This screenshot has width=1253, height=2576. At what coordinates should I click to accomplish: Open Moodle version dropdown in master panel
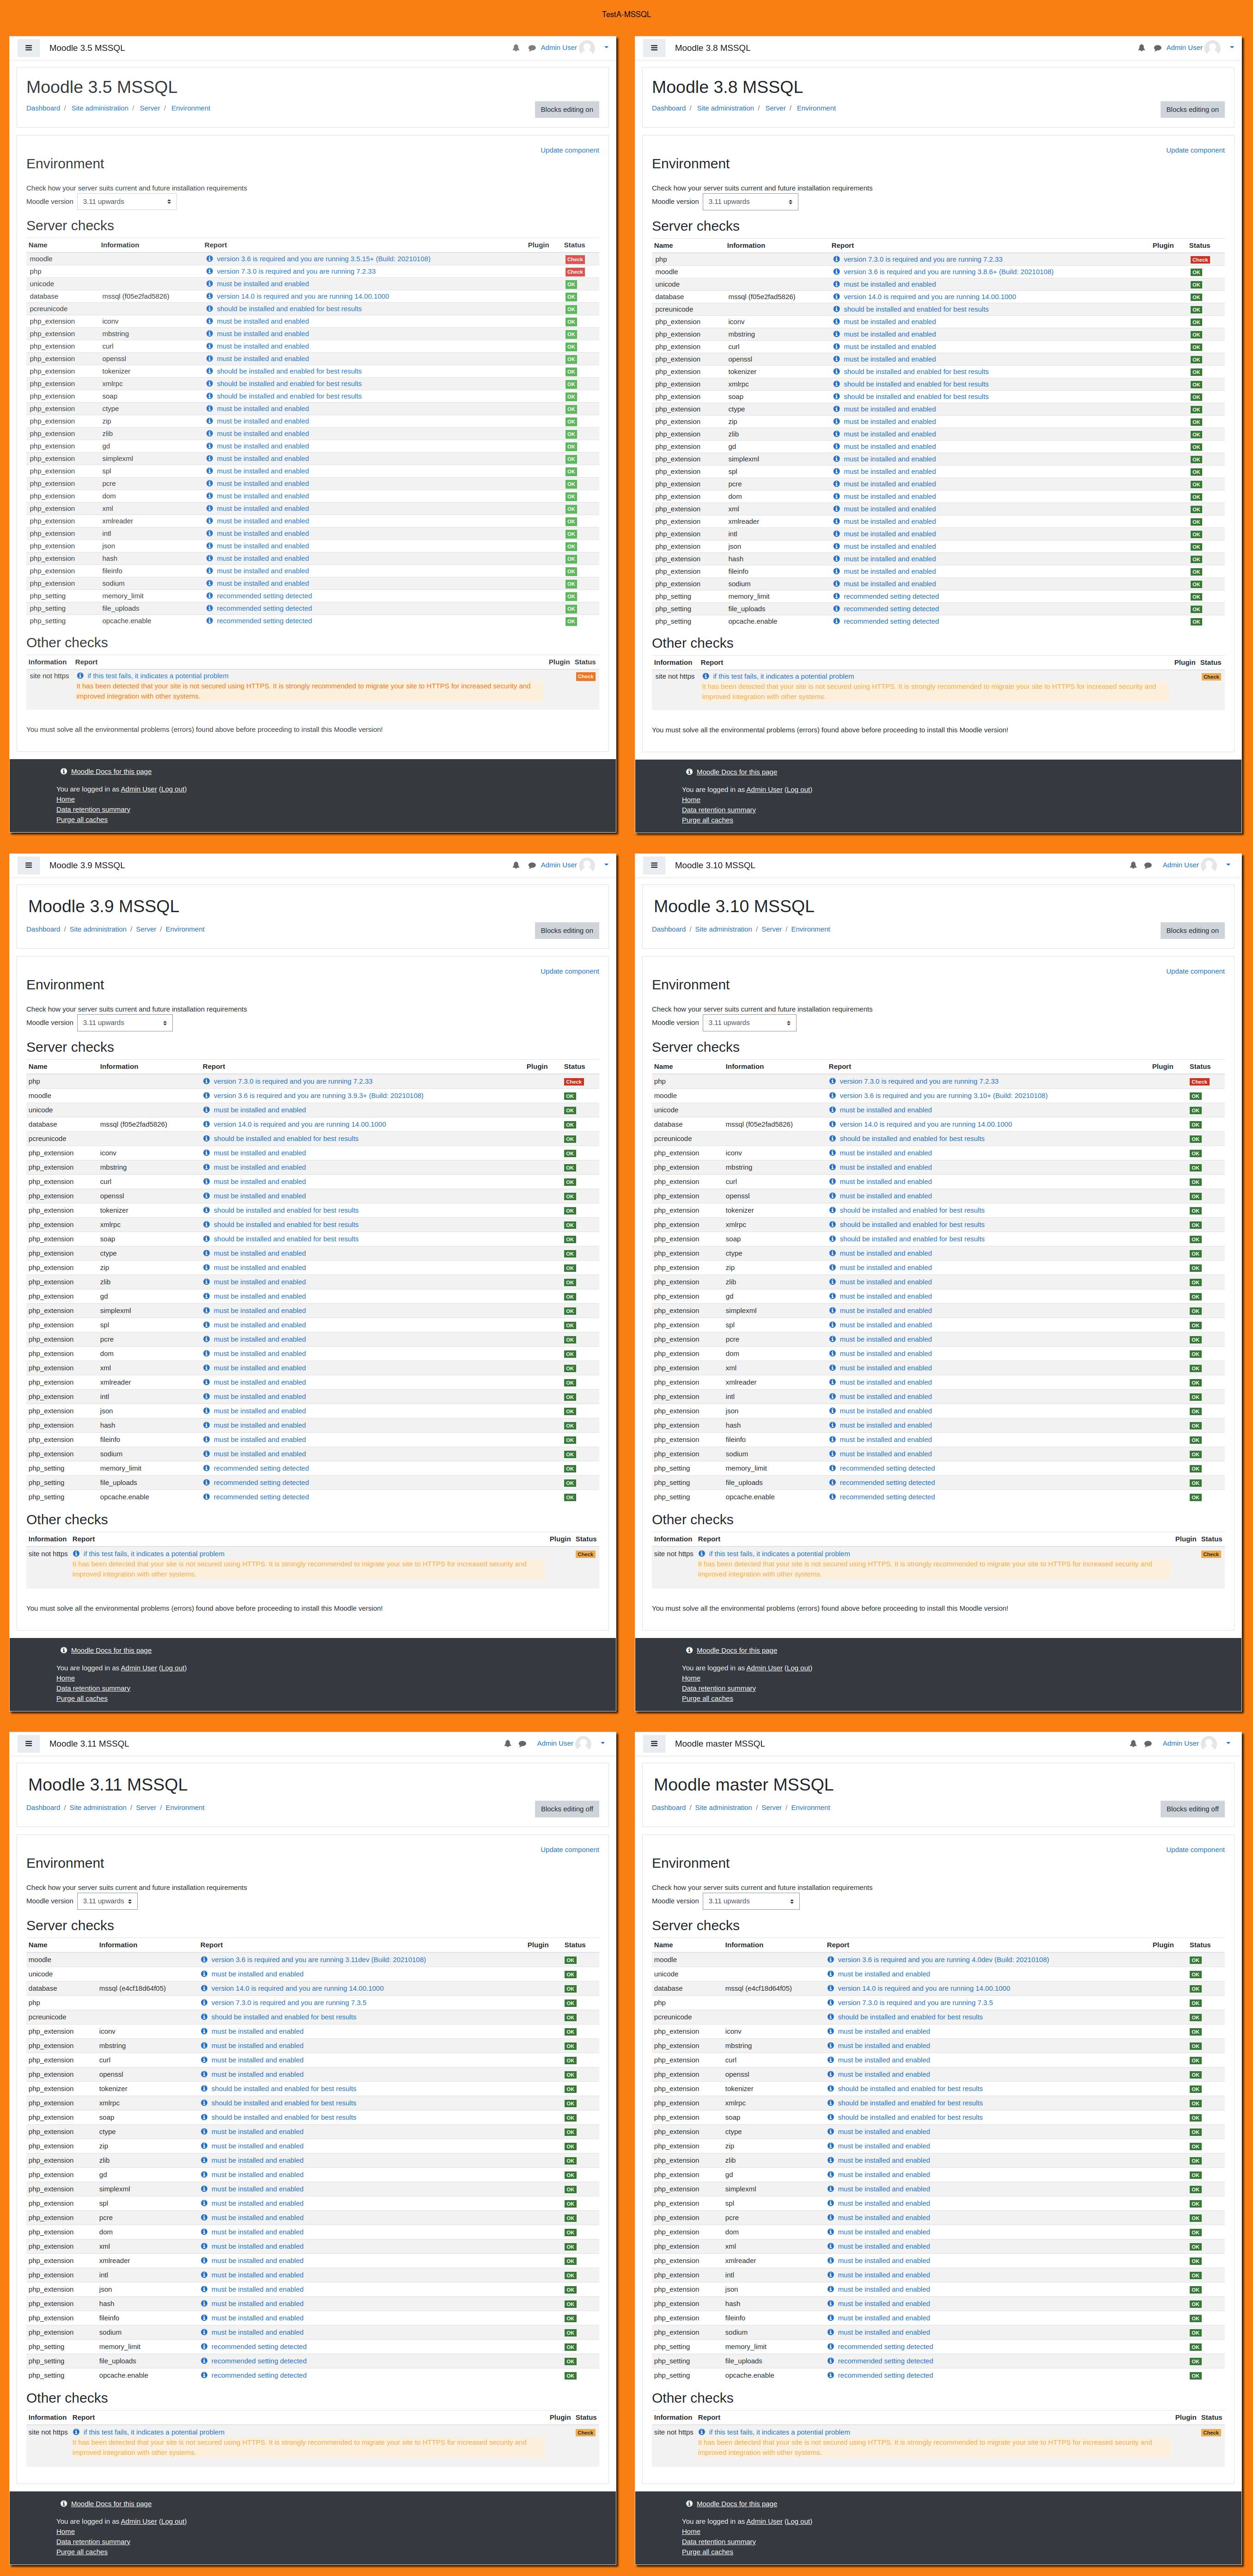(x=750, y=1901)
